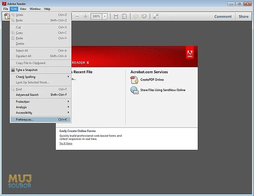Image resolution: width=254 pixels, height=196 pixels.
Task: Click the Easily Create Online Forms heading
Action: tap(78, 131)
